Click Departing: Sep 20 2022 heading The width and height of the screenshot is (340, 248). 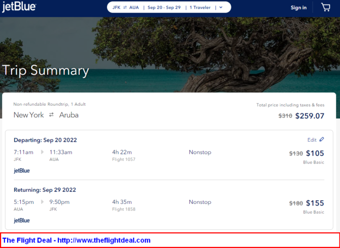point(45,140)
